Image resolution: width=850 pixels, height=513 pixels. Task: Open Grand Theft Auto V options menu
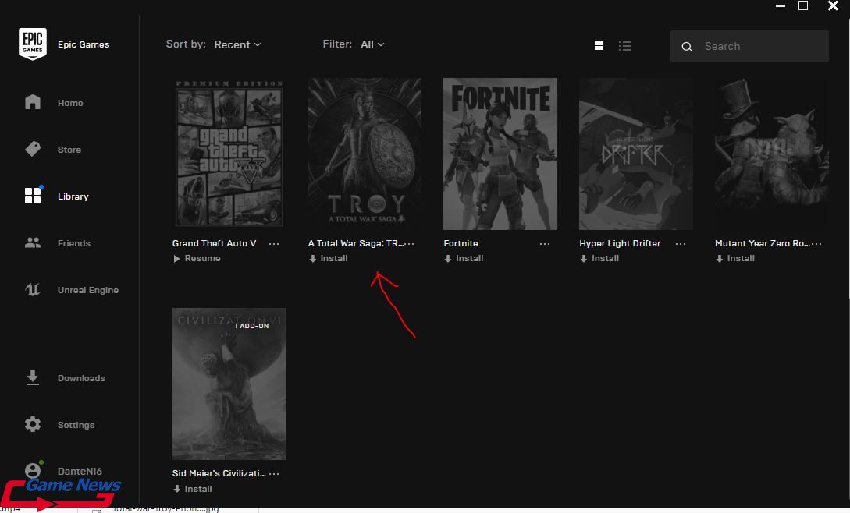(x=274, y=244)
